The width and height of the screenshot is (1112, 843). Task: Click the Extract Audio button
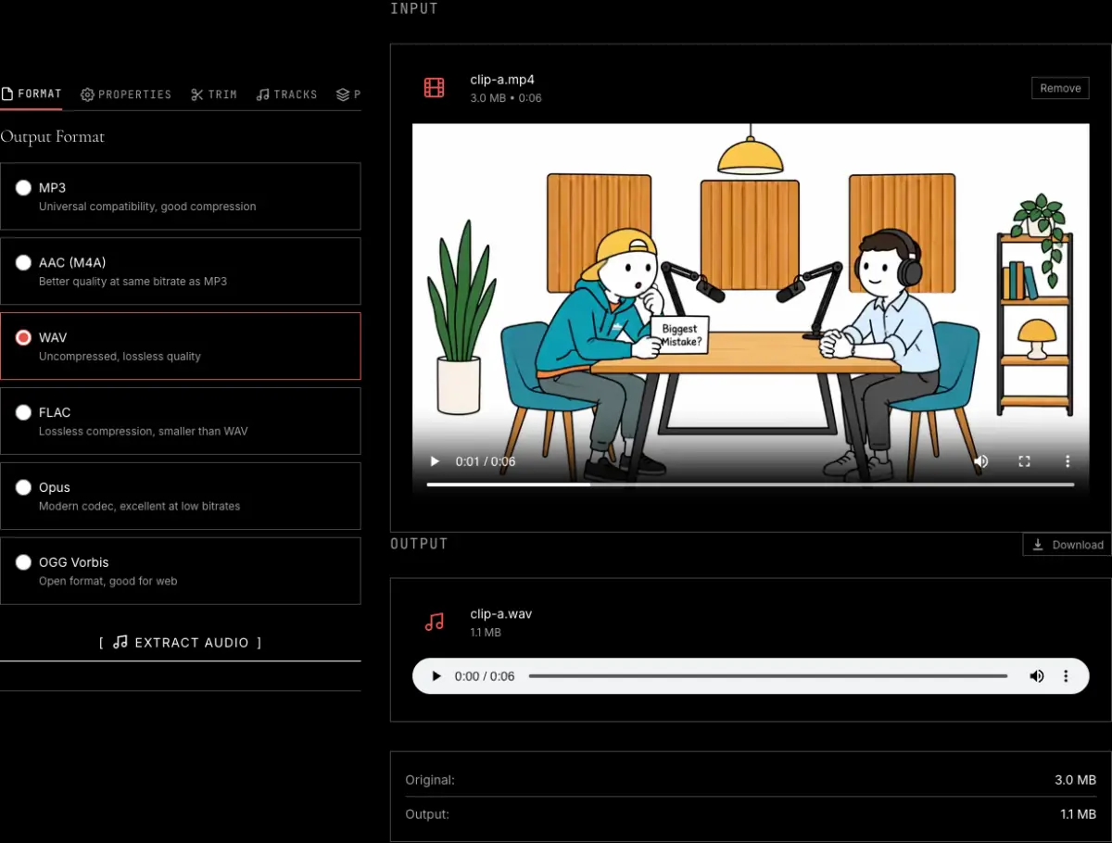[x=180, y=642]
